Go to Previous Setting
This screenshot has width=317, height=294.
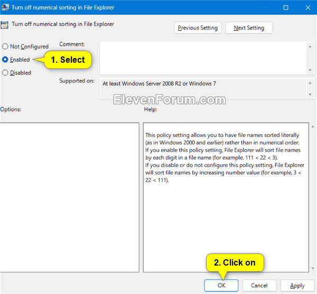point(198,28)
